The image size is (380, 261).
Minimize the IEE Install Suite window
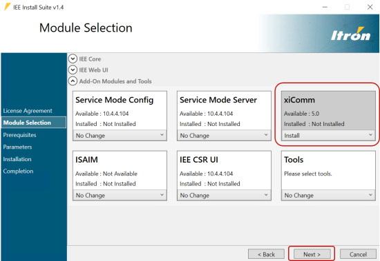(325, 7)
